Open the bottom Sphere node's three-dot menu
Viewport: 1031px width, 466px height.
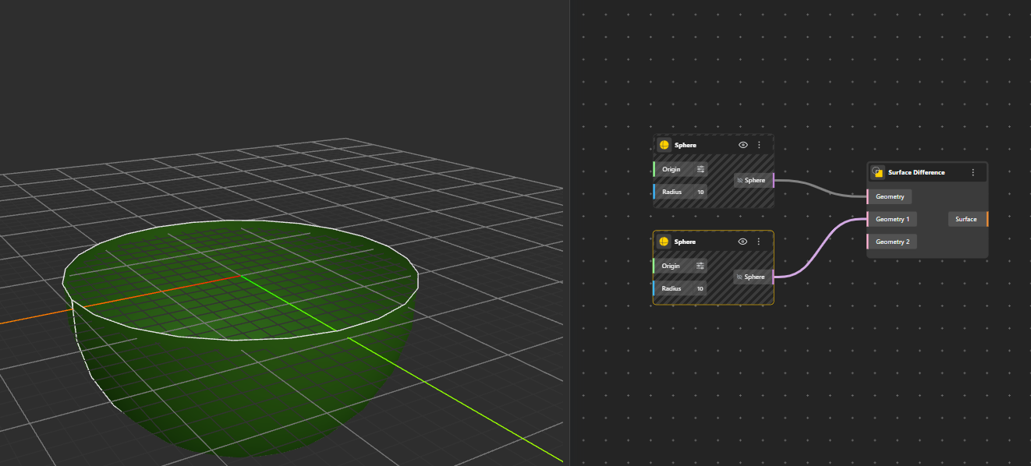759,242
